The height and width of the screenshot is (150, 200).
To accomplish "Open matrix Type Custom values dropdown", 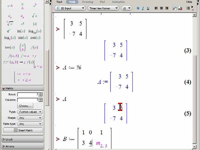I will click(30, 112).
